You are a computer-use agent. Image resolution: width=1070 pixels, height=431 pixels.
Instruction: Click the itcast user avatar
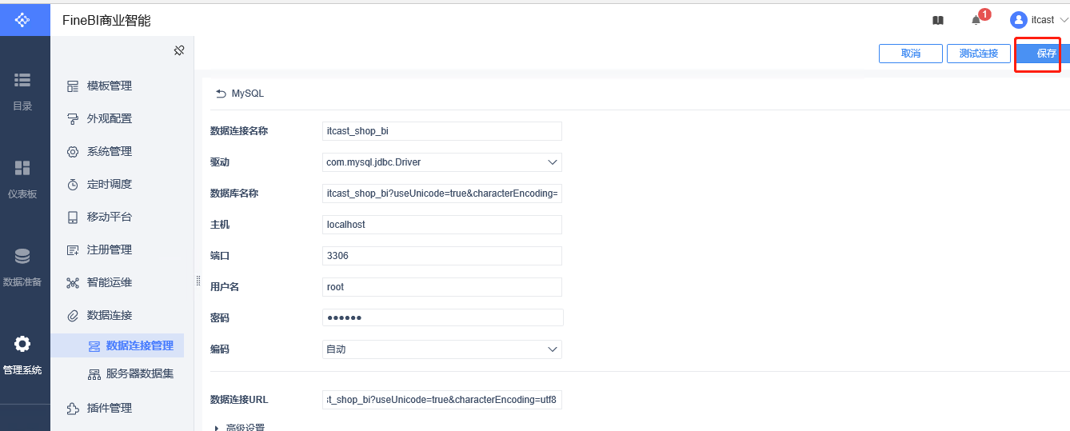tap(1019, 20)
